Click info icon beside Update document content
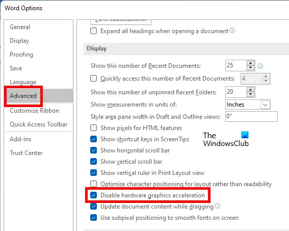The height and width of the screenshot is (231, 289). point(218,206)
